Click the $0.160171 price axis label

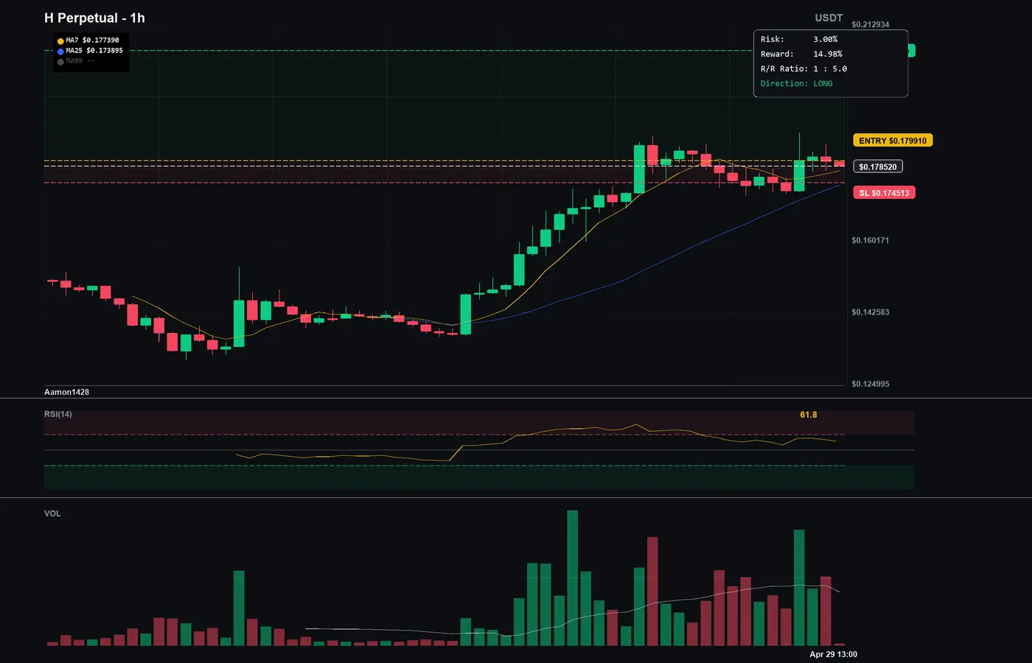[871, 240]
